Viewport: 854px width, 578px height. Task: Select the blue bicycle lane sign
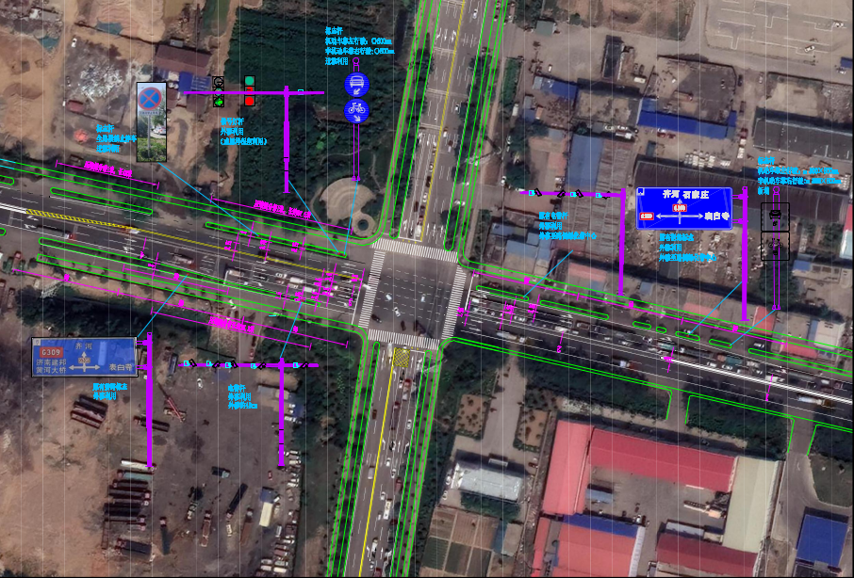click(356, 110)
